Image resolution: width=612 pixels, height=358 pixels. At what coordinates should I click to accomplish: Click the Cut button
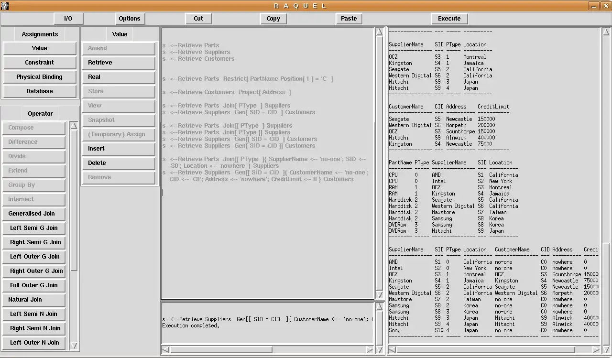(198, 19)
